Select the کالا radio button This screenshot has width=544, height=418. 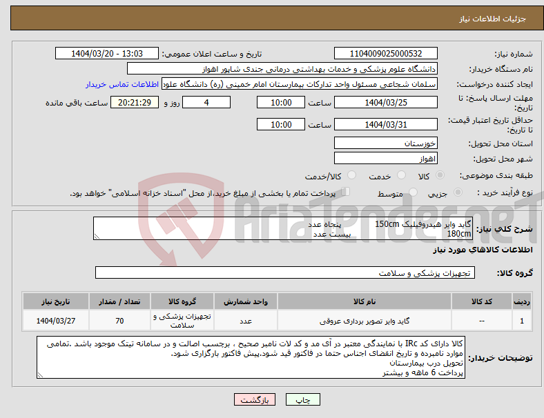(440, 175)
